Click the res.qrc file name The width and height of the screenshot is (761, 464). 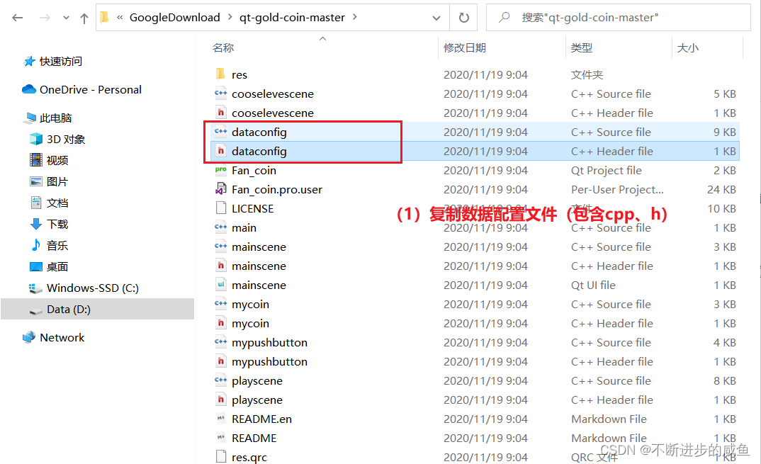click(249, 458)
